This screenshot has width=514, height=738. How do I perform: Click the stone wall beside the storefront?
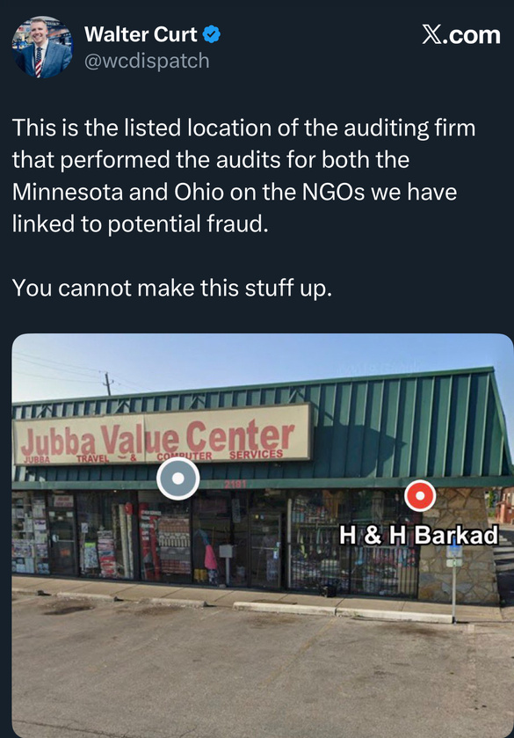459,548
